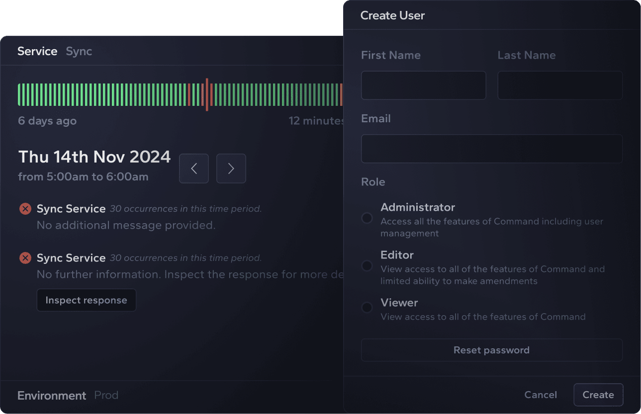Click the error icon beside first Sync Service alert

pos(25,209)
